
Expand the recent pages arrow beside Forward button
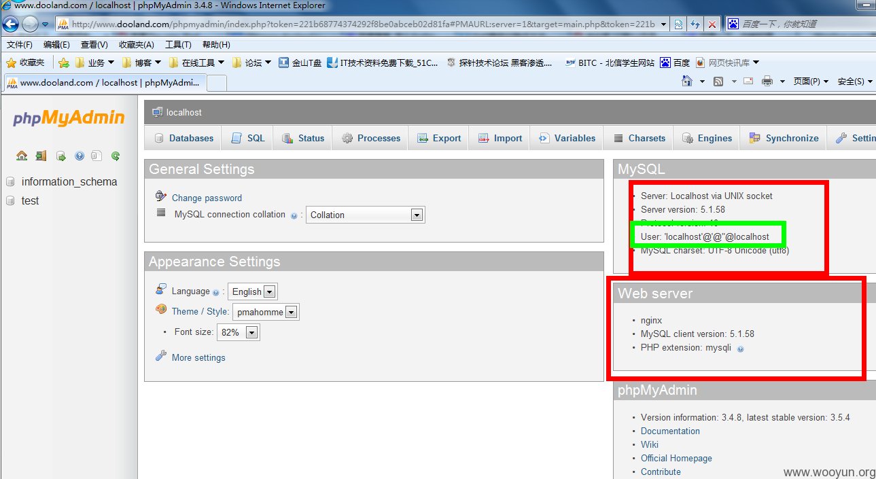pyautogui.click(x=46, y=24)
